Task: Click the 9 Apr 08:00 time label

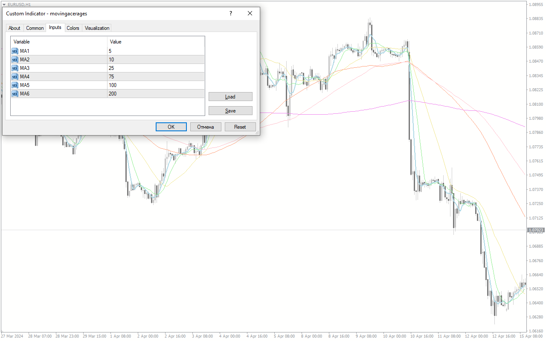Action: (367, 336)
